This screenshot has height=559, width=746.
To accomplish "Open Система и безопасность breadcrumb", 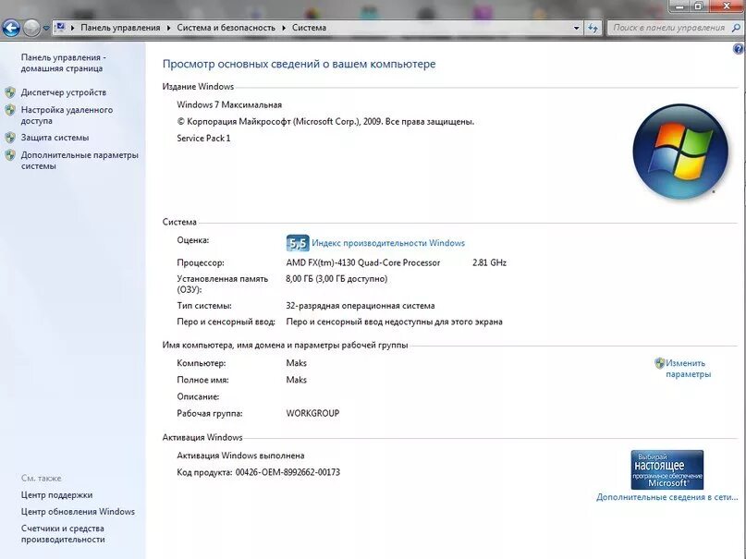I will pos(226,28).
